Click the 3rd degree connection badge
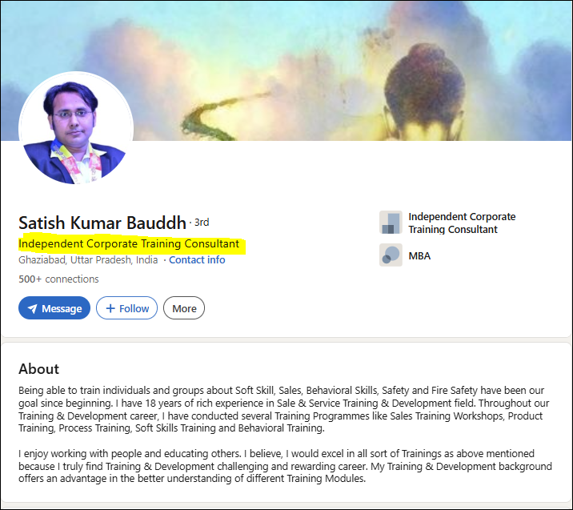573x510 pixels. click(x=202, y=223)
